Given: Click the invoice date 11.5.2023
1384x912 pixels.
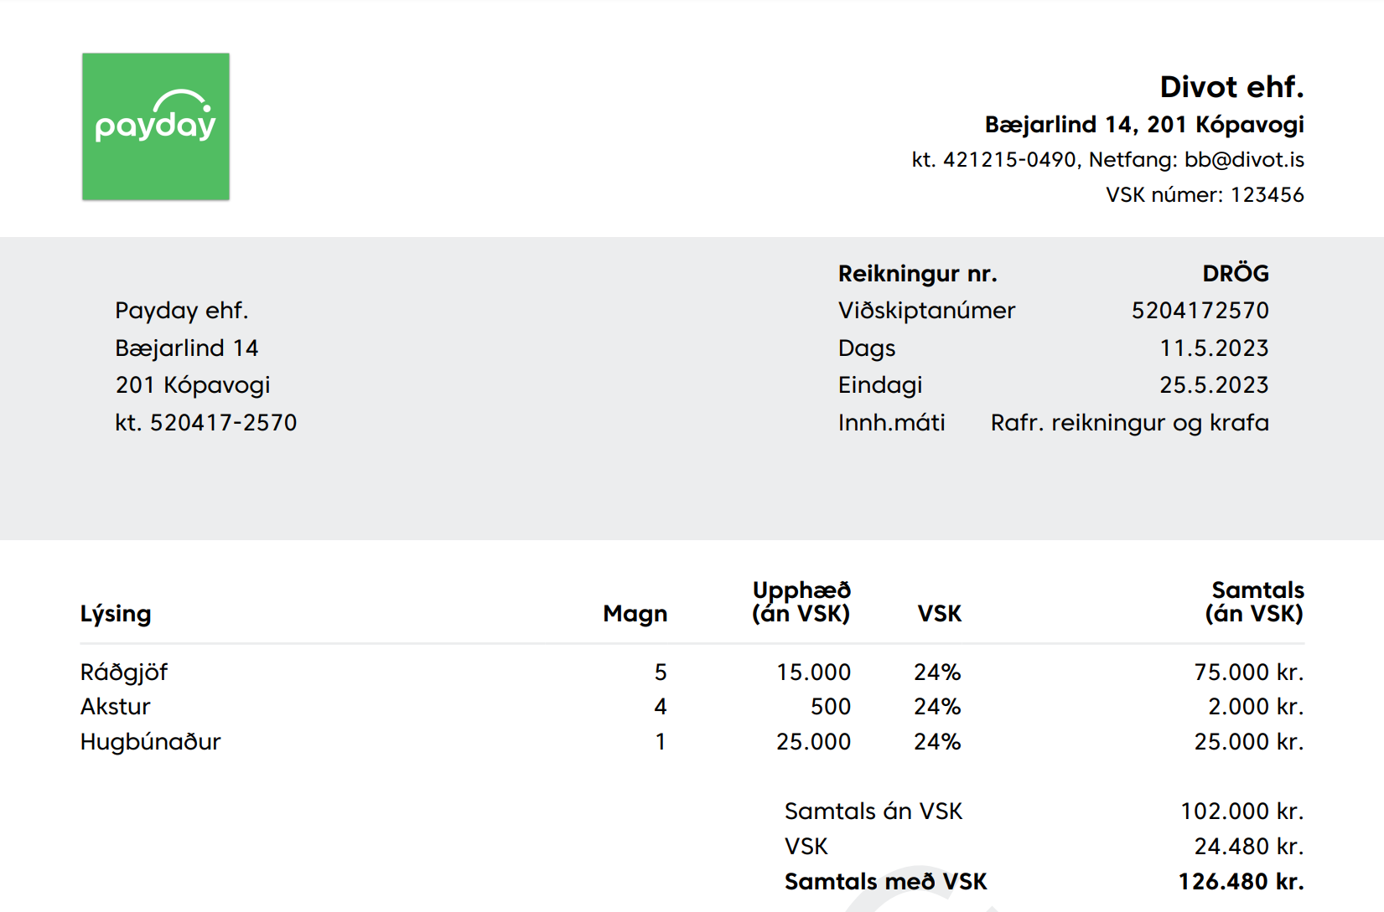Looking at the screenshot, I should tap(1213, 348).
